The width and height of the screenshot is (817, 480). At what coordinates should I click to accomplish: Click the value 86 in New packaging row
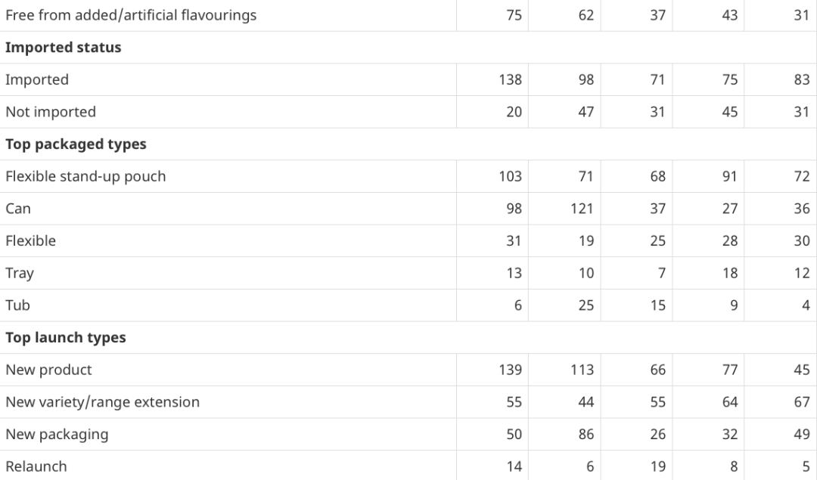click(x=586, y=435)
